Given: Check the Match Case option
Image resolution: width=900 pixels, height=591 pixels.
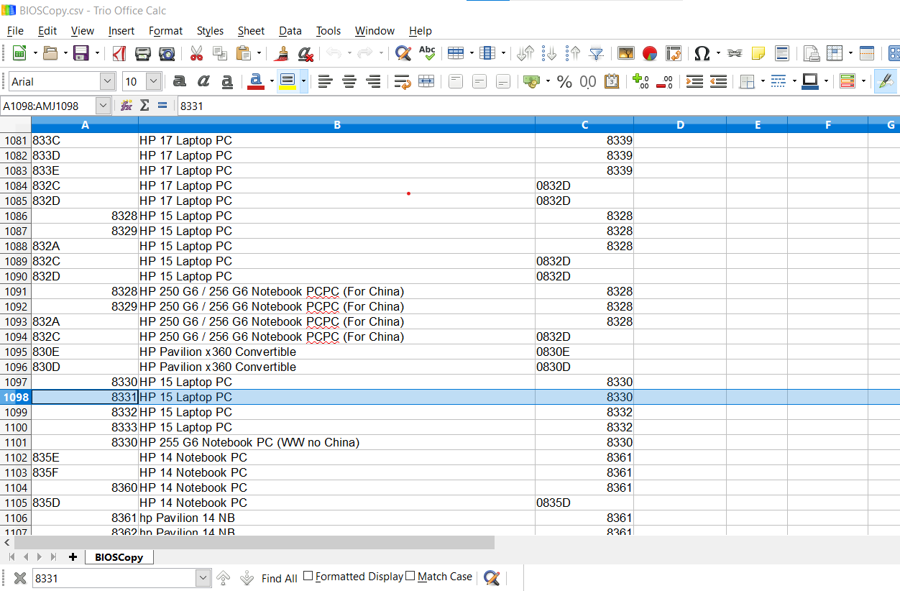Looking at the screenshot, I should click(x=410, y=576).
